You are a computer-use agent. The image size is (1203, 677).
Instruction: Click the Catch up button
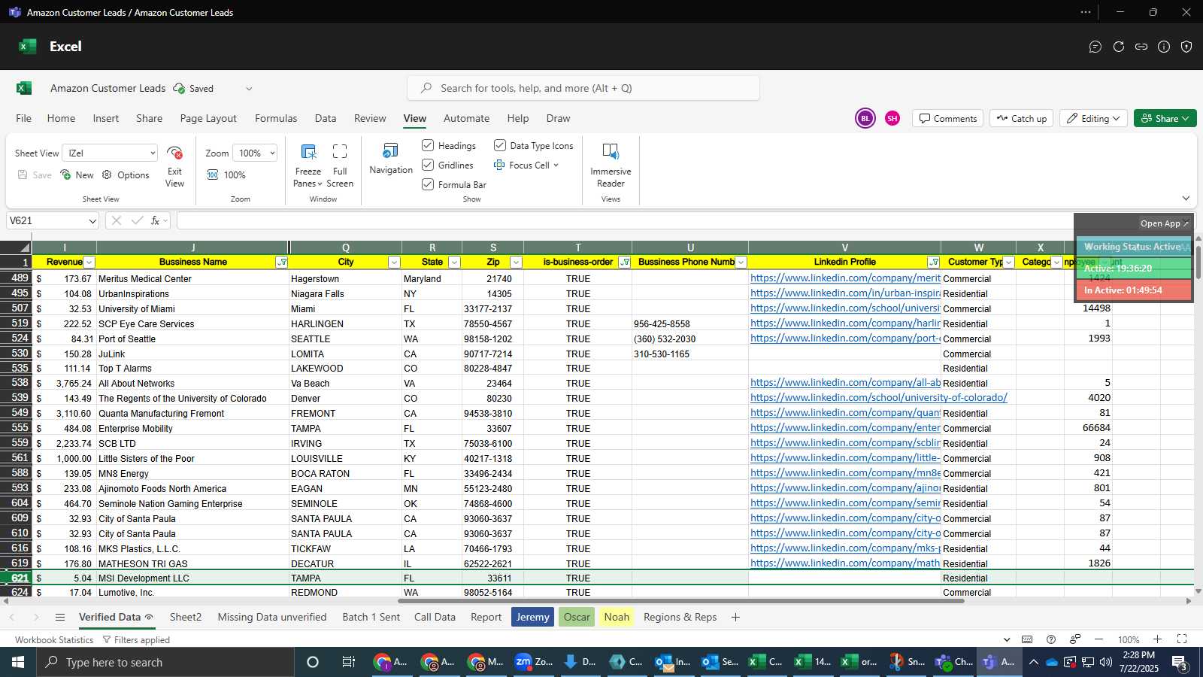click(x=1022, y=118)
